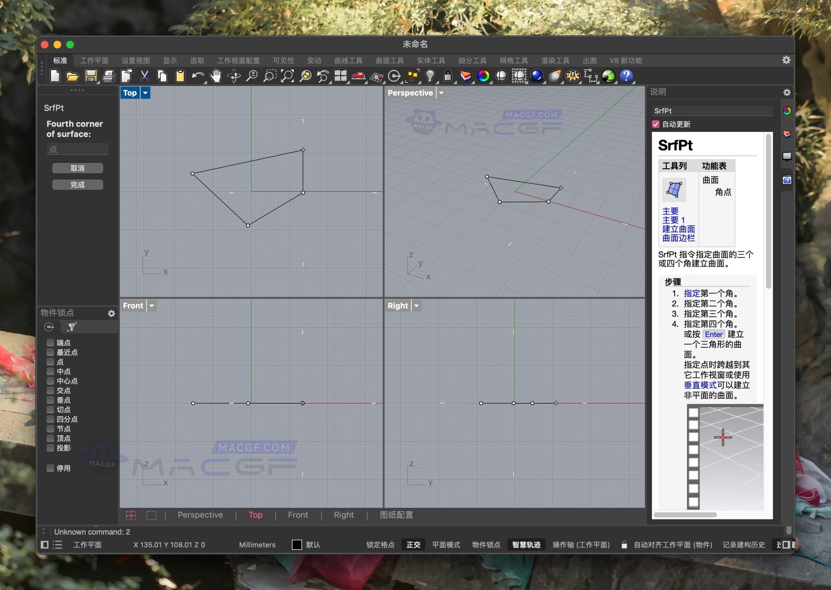831x590 pixels.
Task: Click the Undo arrow icon
Action: 198,76
